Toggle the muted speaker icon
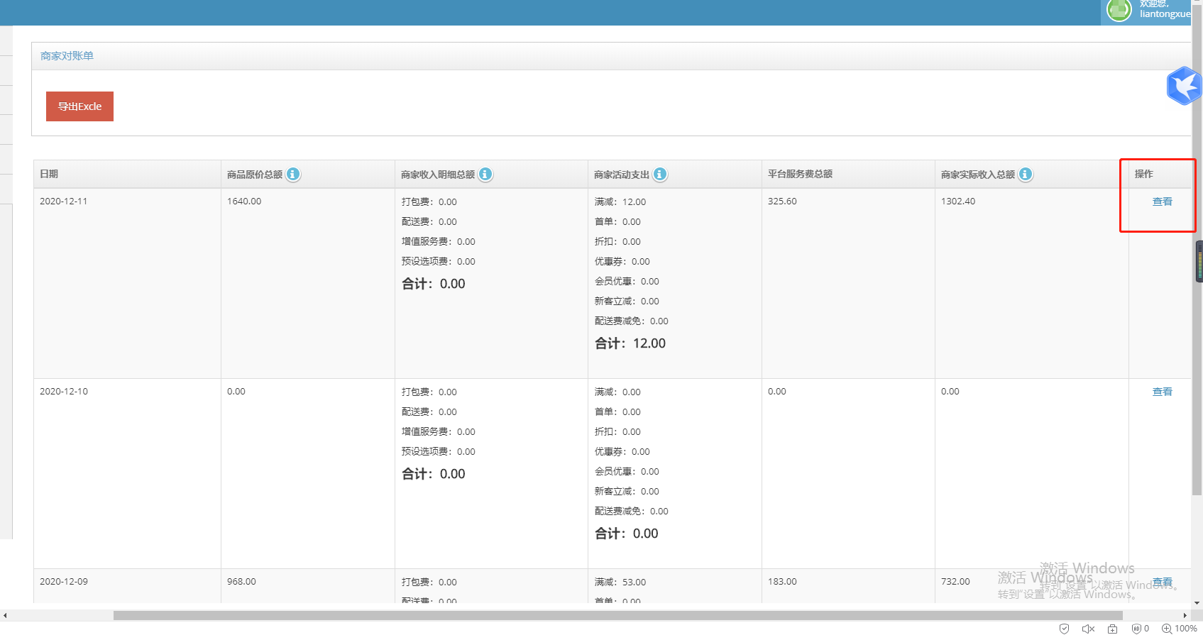Screen dimensions: 1203x635 (x=1088, y=629)
